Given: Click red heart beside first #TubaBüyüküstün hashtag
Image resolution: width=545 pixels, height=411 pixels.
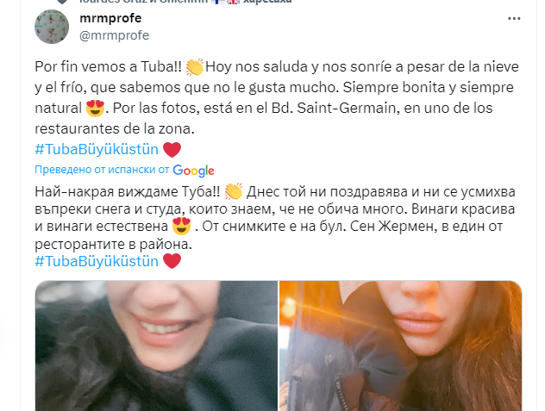Looking at the screenshot, I should click(x=172, y=150).
